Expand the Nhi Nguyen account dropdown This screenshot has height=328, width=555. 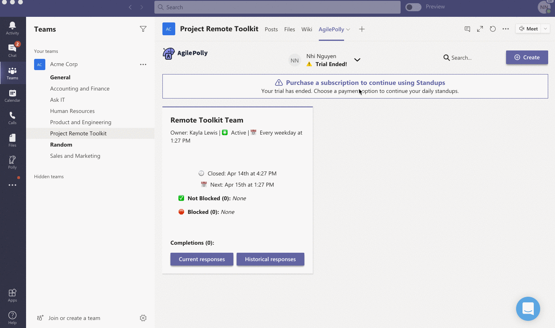click(357, 60)
